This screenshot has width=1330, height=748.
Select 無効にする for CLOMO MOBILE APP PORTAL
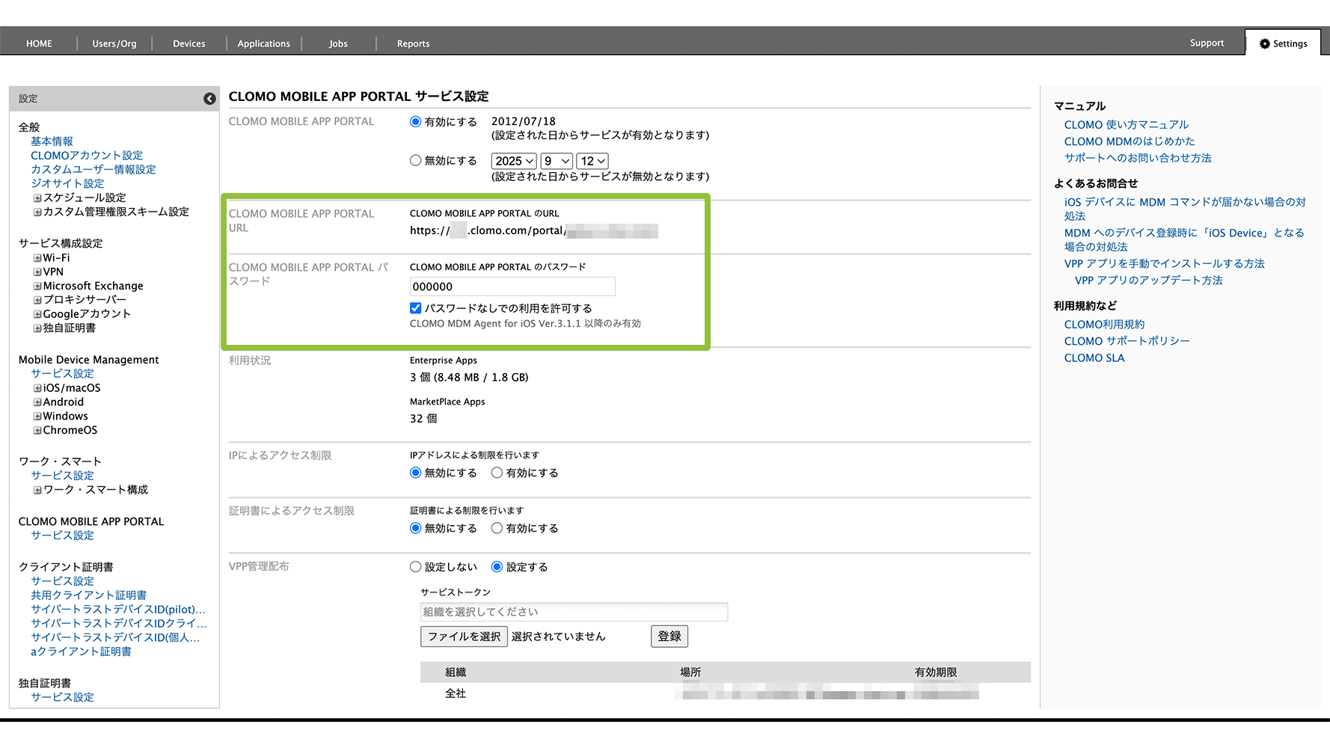(x=416, y=161)
